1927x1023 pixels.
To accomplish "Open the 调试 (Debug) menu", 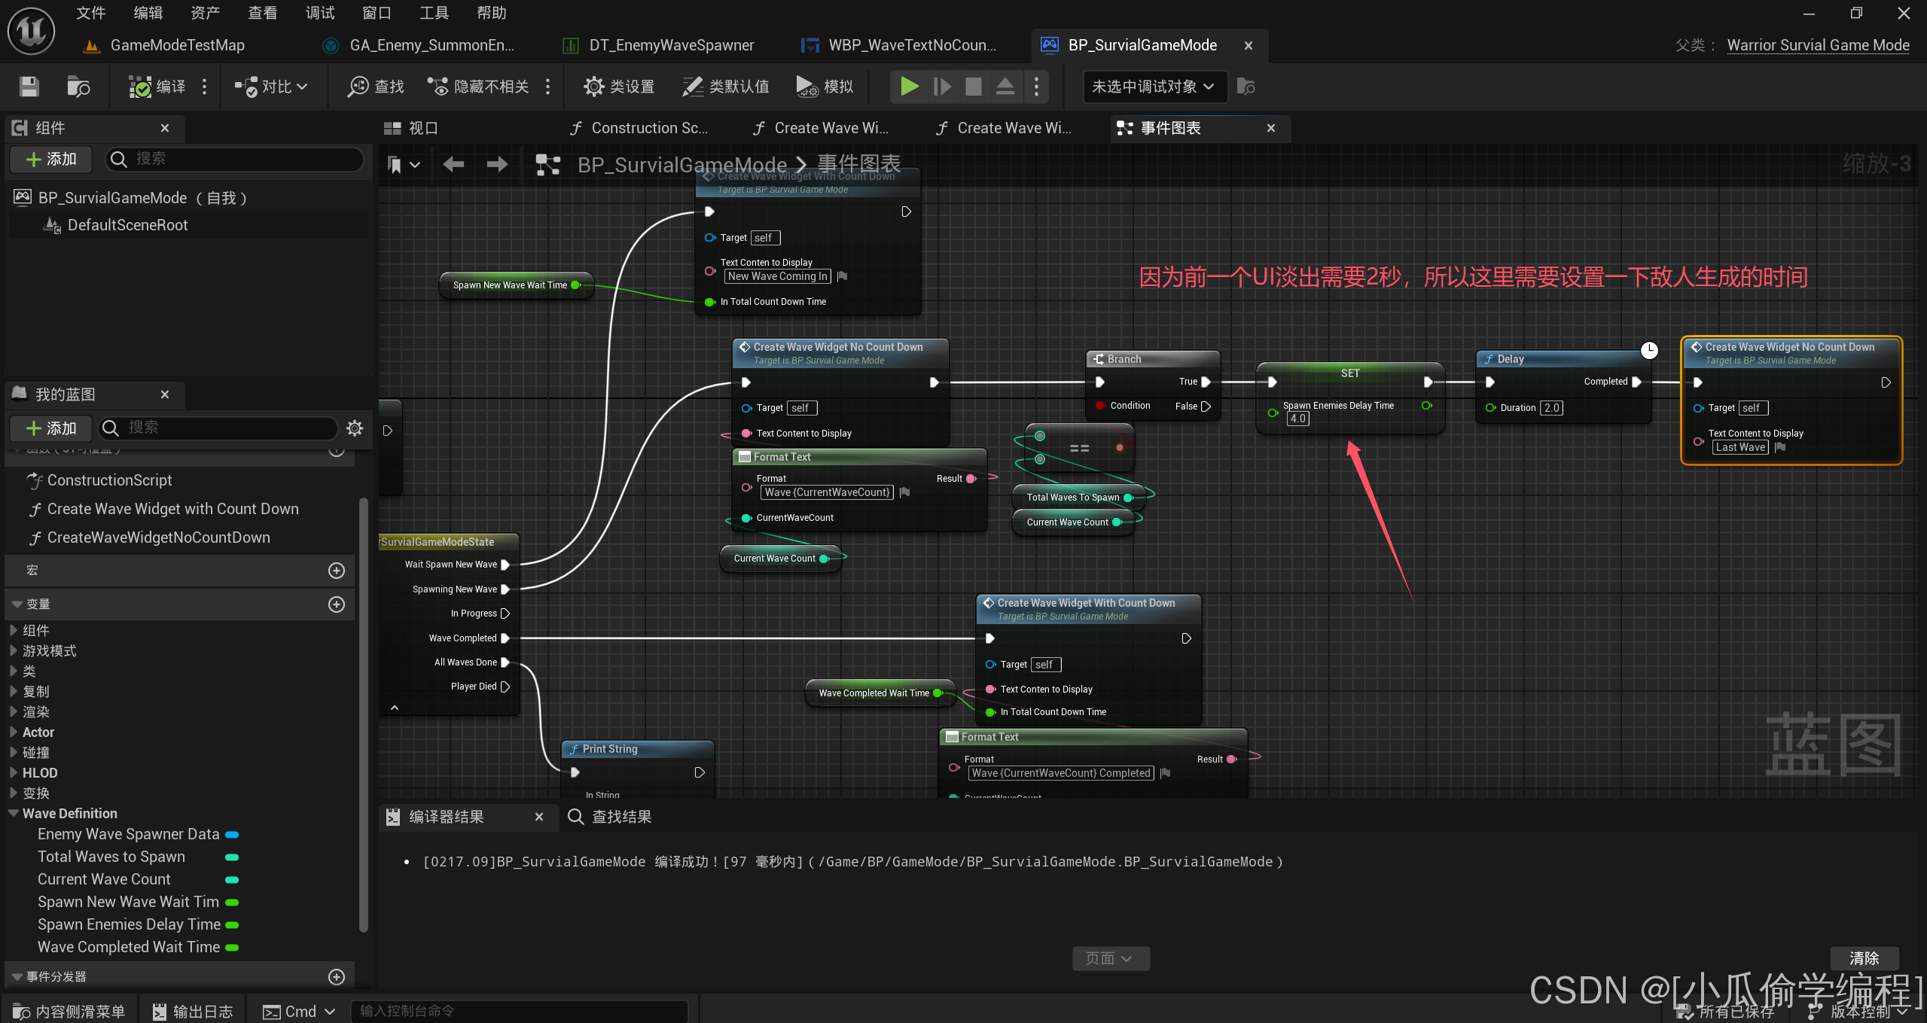I will tap(319, 13).
